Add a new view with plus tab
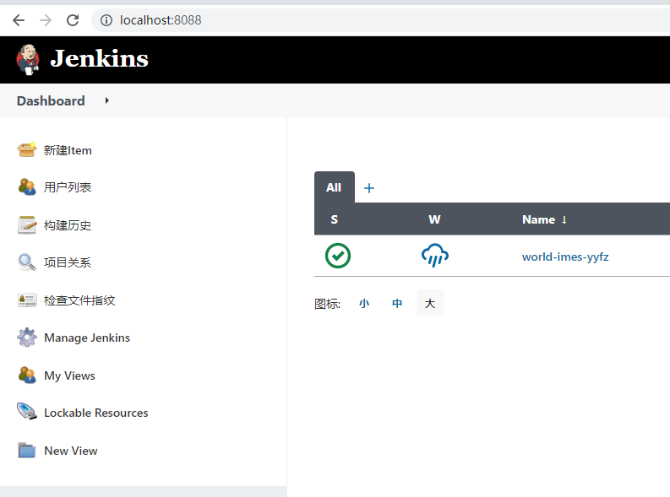This screenshot has height=497, width=670. pyautogui.click(x=369, y=187)
